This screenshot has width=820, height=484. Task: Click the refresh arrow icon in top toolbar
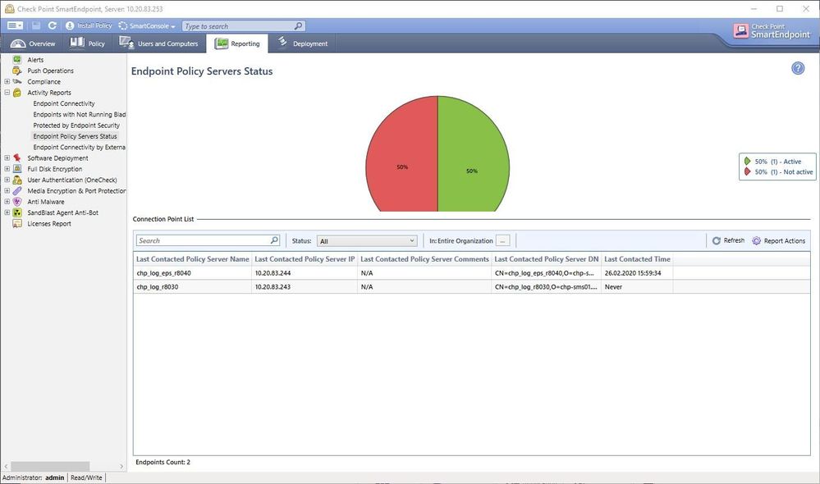coord(53,26)
